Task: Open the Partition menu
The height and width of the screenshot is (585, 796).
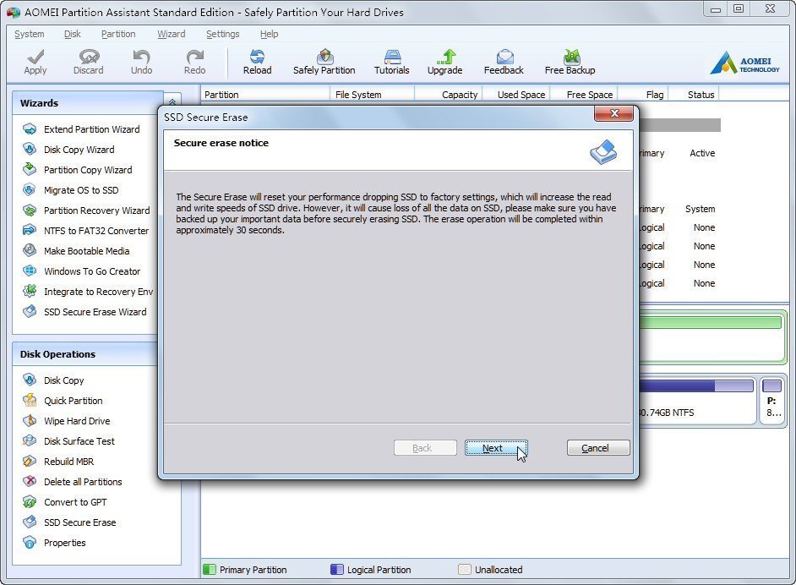Action: [118, 34]
